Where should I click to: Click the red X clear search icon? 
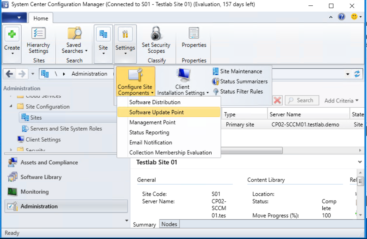(x=277, y=100)
